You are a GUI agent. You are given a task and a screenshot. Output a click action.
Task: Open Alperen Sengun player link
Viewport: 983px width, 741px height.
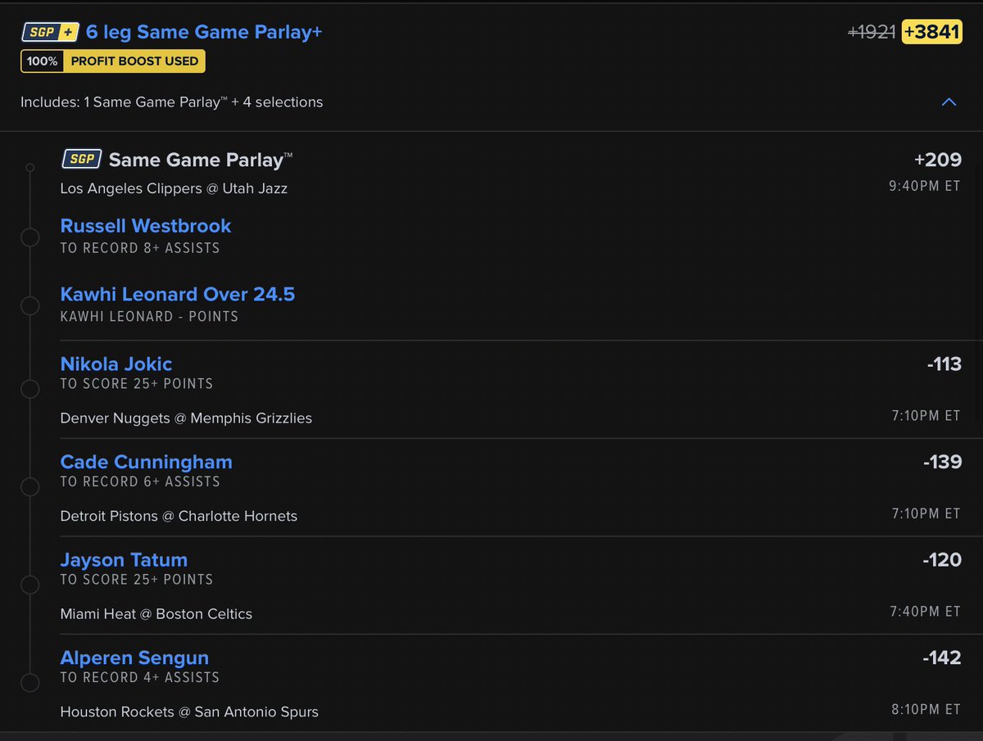pos(134,657)
